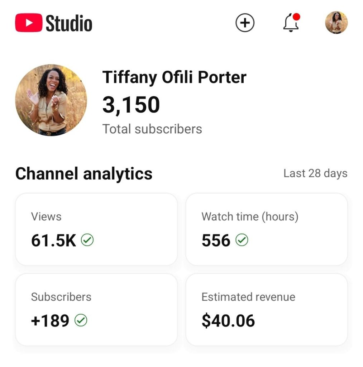Open the large channel profile picture
The width and height of the screenshot is (363, 367).
coord(51,100)
